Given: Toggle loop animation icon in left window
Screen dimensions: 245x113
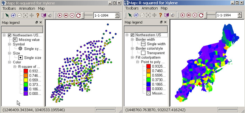Looking at the screenshot, I should tap(78, 15).
